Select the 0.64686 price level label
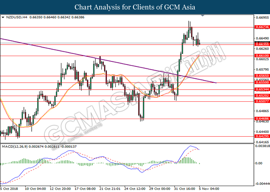Image resolution: width=270 pixels, height=192 pixels. click(262, 118)
